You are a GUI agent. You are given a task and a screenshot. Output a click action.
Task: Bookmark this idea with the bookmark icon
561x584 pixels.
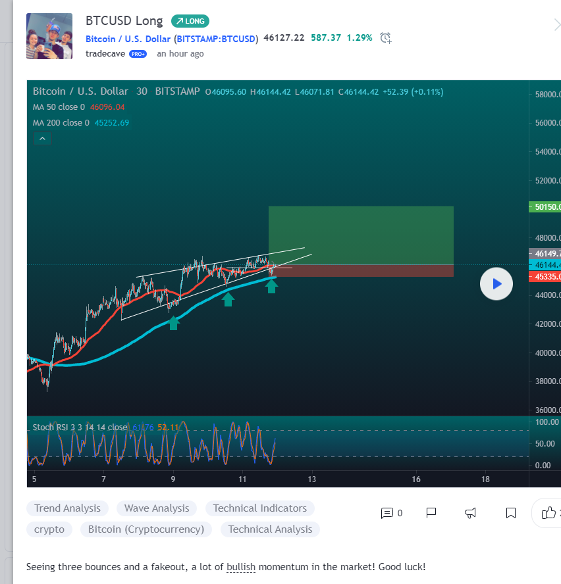pos(511,513)
